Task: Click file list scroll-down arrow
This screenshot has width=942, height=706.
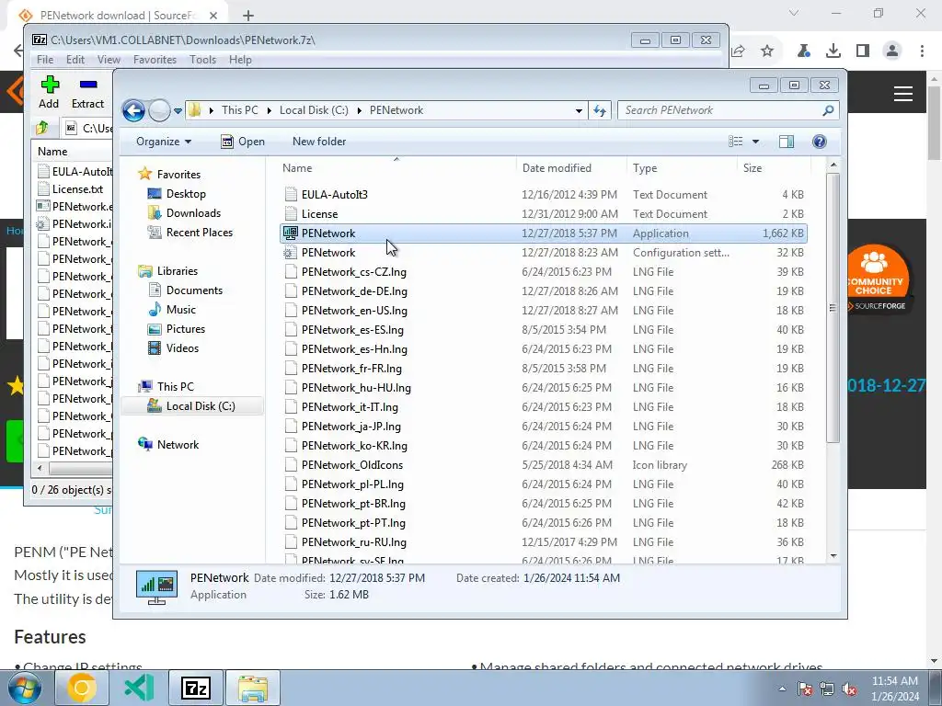Action: (x=833, y=556)
